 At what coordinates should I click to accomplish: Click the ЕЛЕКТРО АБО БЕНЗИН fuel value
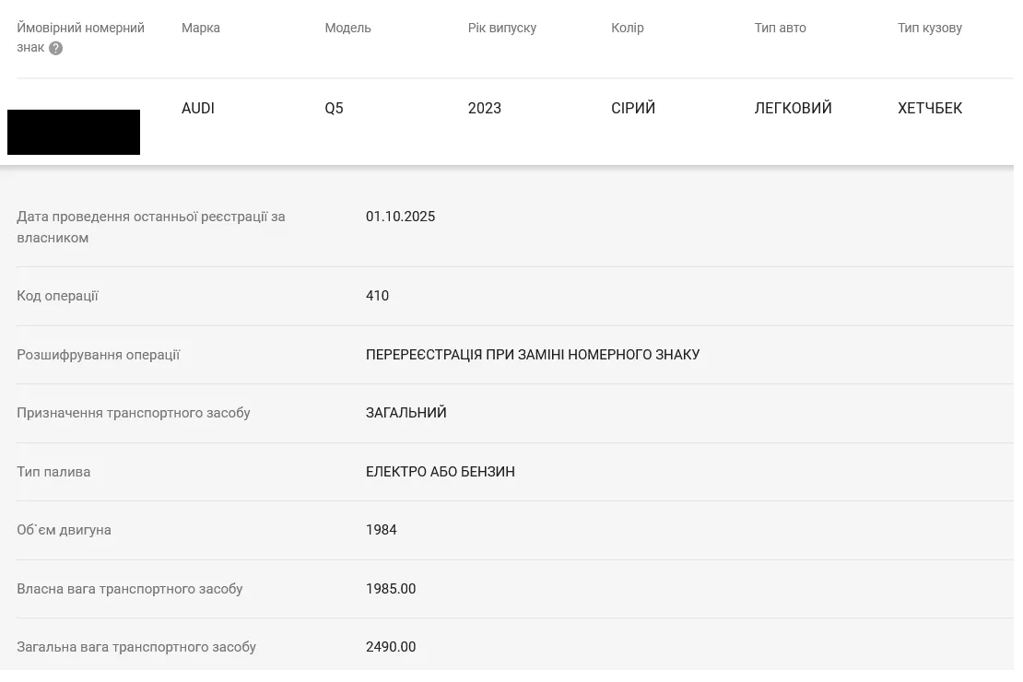tap(440, 472)
